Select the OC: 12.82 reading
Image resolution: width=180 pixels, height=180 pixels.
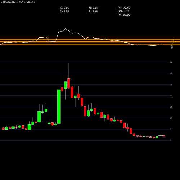point(124,8)
